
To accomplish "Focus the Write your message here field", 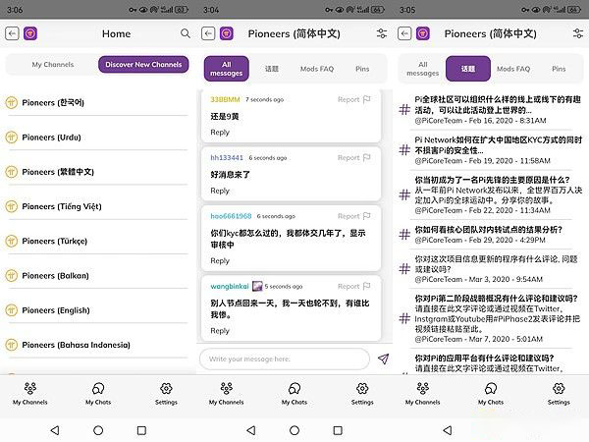I will 285,359.
